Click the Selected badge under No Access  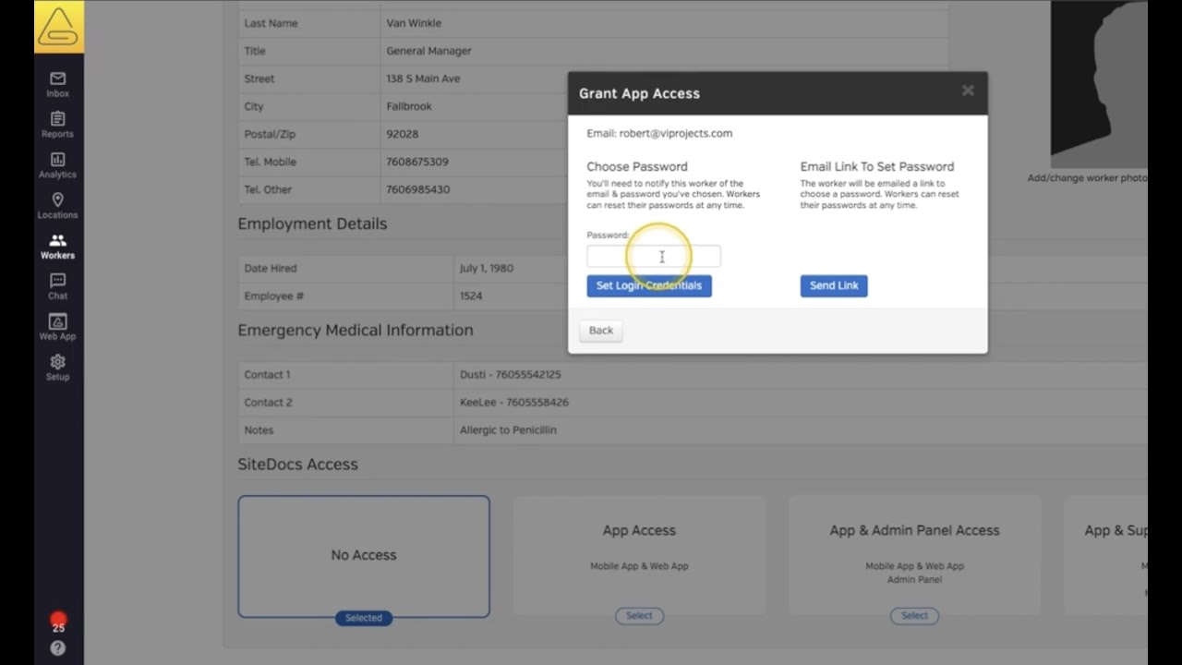coord(364,618)
